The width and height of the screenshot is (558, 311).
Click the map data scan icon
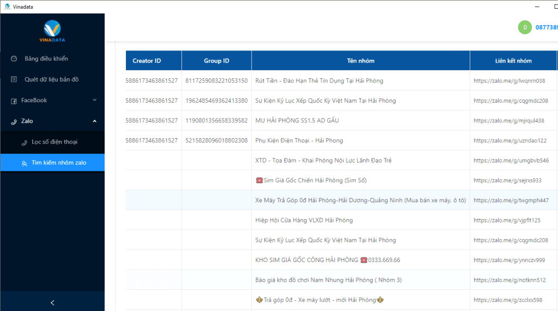(14, 79)
